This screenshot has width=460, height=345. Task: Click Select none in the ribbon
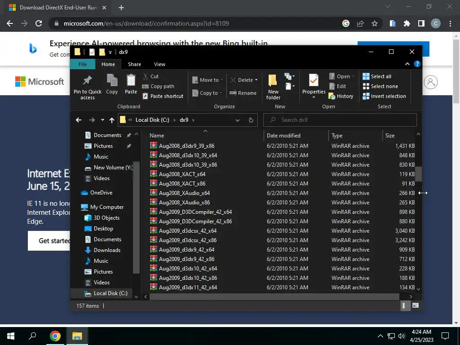point(380,86)
